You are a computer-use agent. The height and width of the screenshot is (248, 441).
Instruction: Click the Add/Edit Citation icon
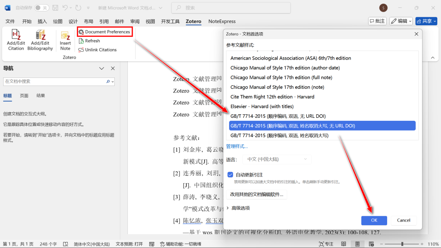coord(16,35)
